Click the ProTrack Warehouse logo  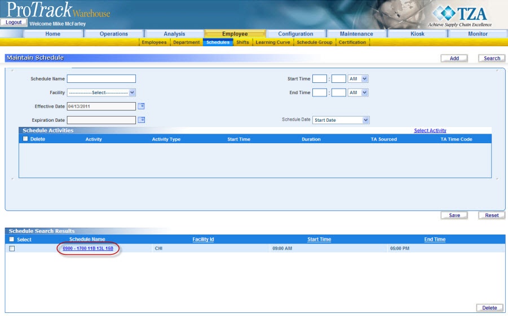point(58,10)
